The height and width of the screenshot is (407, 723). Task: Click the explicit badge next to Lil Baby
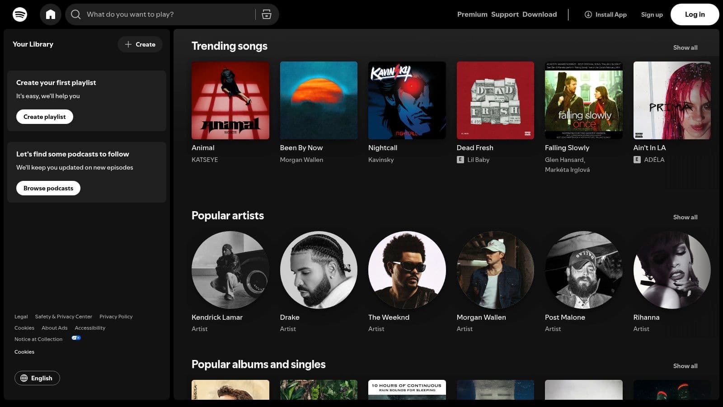click(x=460, y=160)
